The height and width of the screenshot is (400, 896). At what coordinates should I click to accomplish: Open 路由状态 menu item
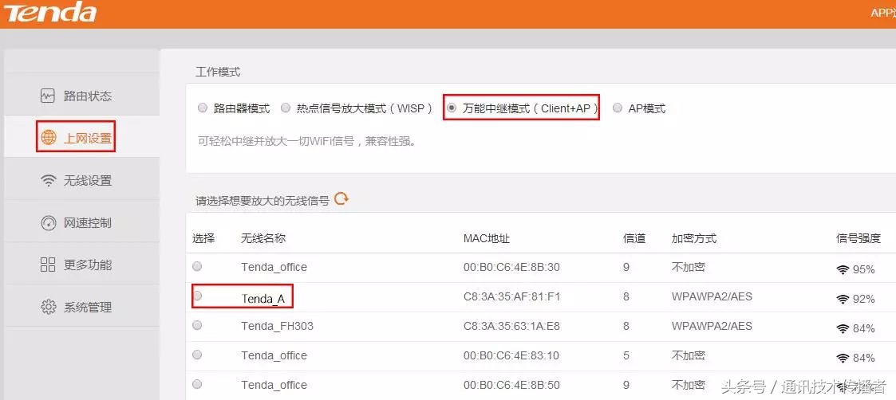coord(81,94)
